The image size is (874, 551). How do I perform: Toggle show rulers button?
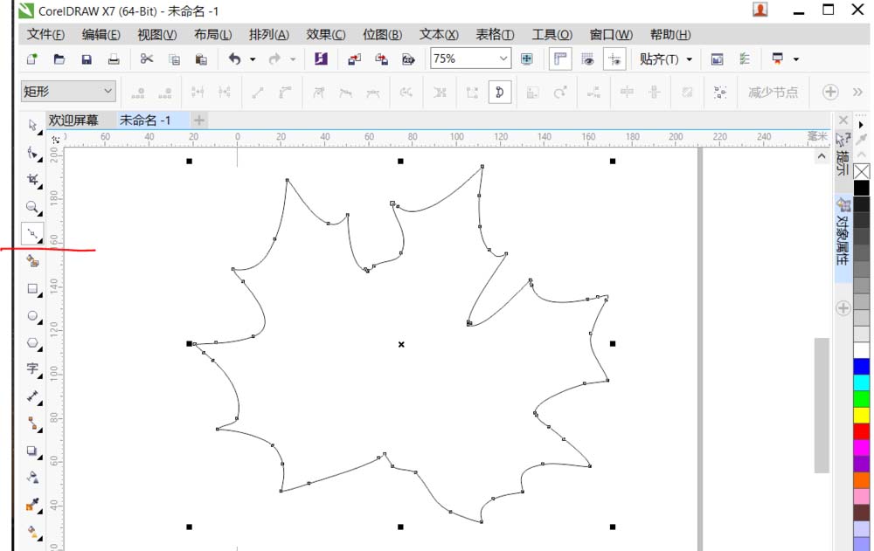coord(560,59)
